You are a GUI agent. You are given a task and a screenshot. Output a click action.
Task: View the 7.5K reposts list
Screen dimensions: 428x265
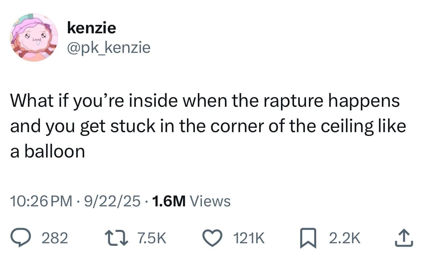(x=151, y=238)
